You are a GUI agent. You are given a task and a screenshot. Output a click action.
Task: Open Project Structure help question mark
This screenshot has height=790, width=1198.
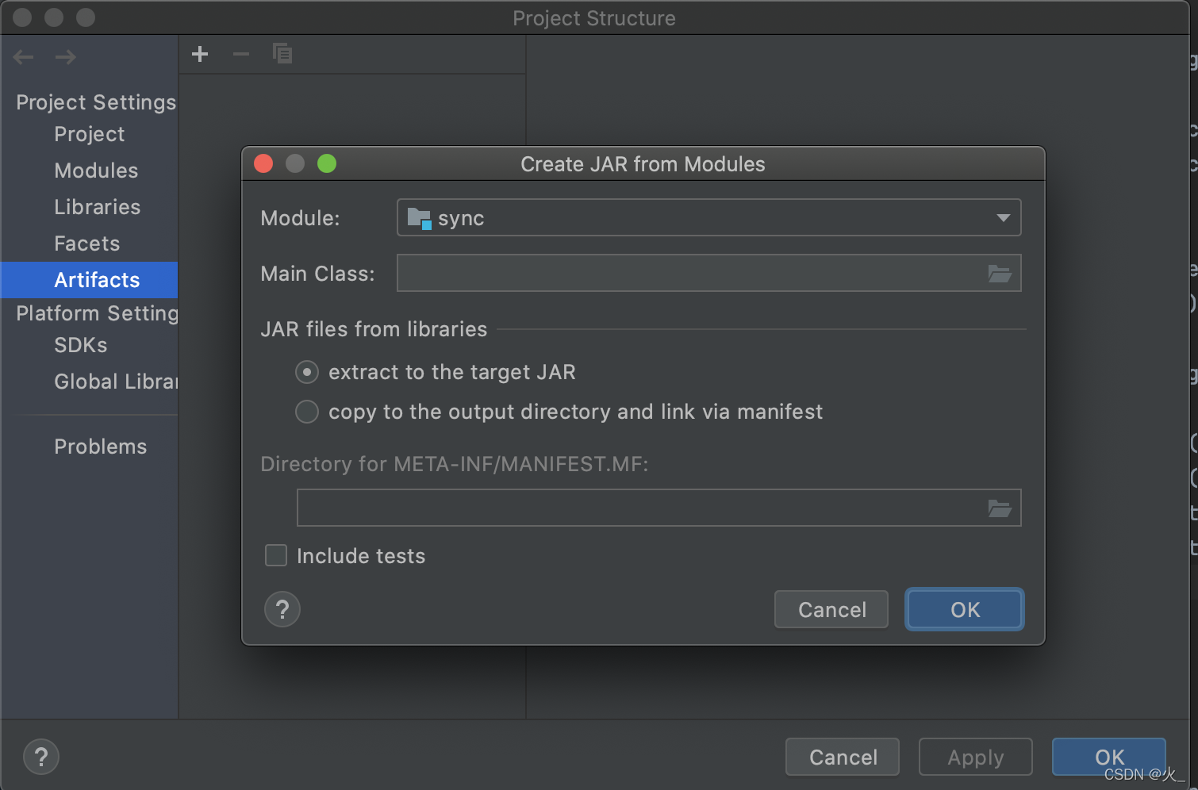(41, 757)
